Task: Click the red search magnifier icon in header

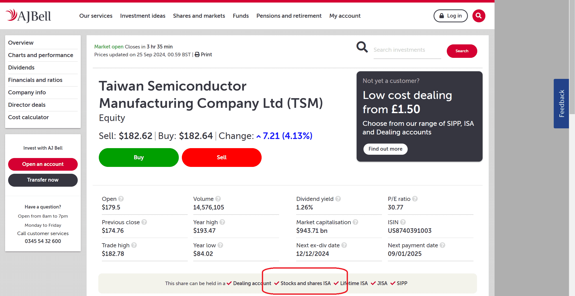Action: [479, 16]
